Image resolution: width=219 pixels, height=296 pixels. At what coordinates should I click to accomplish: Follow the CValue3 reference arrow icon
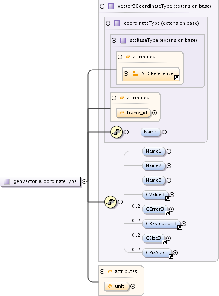point(167,199)
